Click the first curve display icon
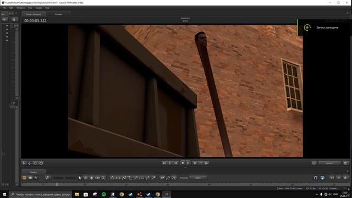 (x=162, y=178)
